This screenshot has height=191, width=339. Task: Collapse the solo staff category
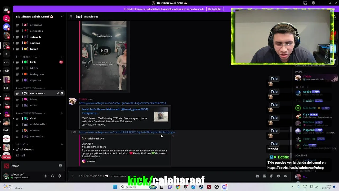coord(22,144)
